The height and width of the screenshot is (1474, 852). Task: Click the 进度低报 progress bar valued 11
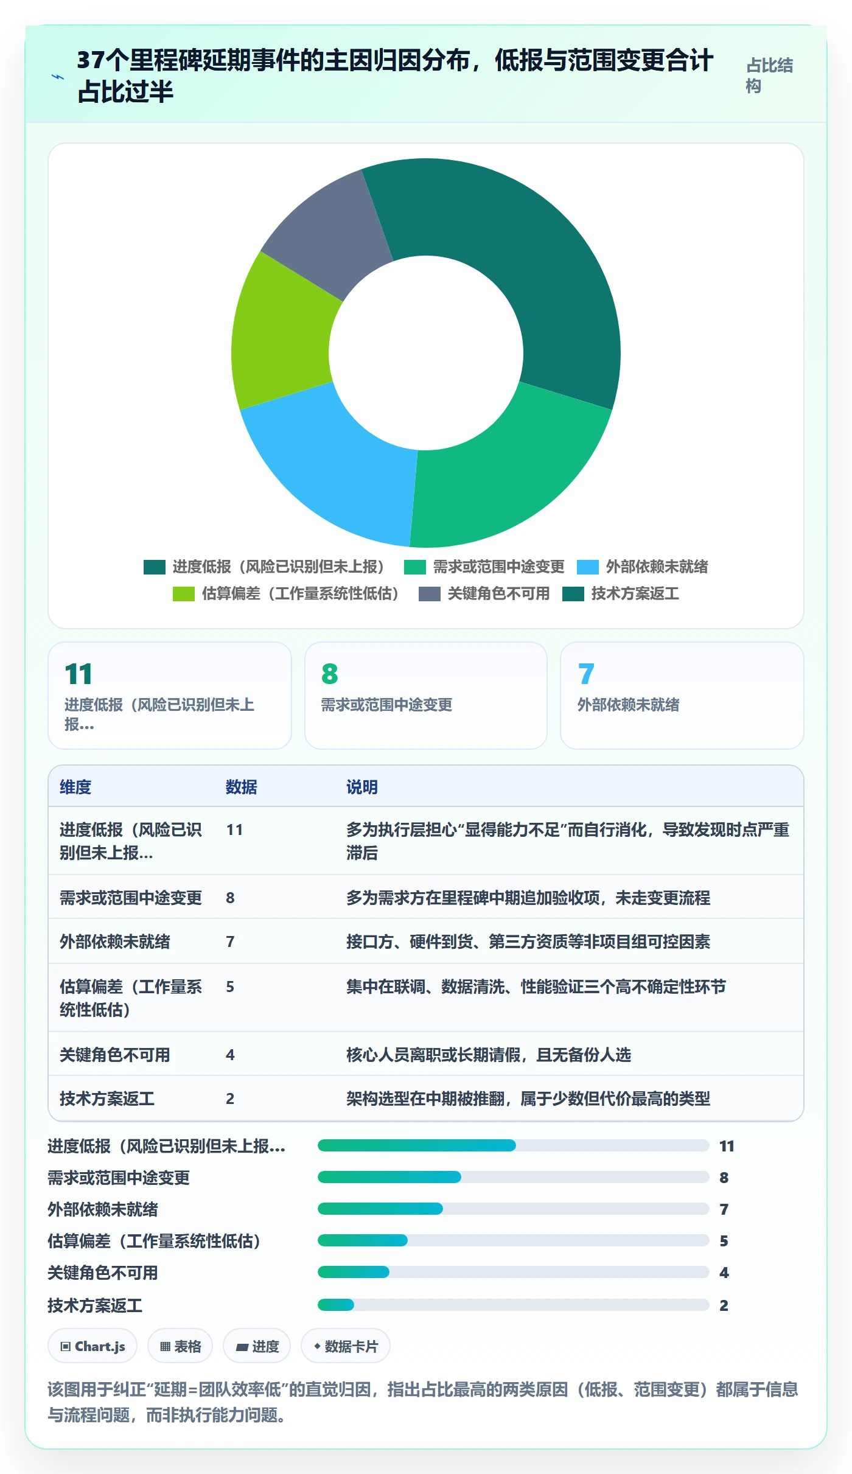pos(514,1146)
